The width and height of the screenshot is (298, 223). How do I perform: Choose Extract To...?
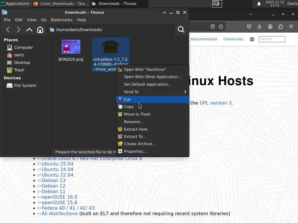pyautogui.click(x=152, y=136)
